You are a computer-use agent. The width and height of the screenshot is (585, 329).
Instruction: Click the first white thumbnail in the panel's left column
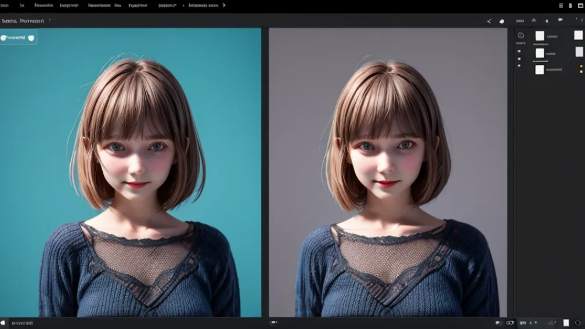pos(540,36)
